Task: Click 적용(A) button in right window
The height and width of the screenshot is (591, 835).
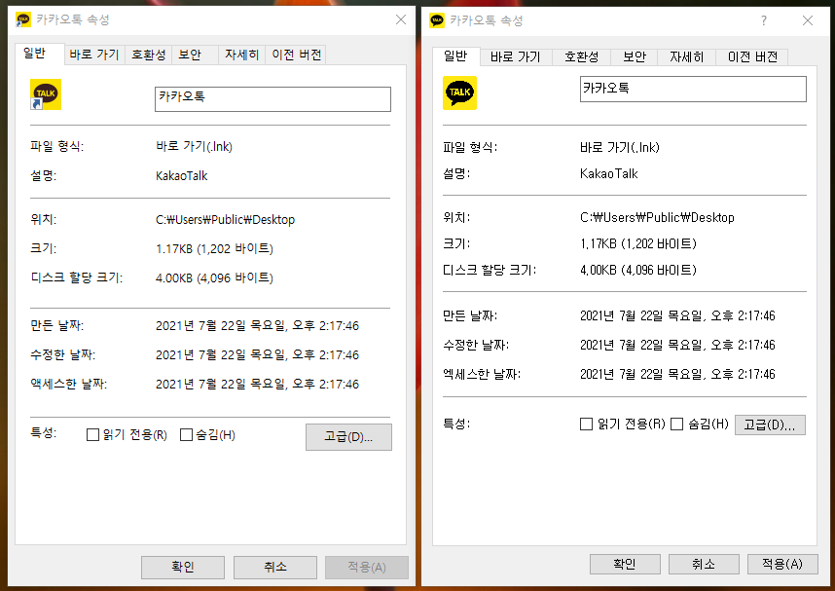Action: [x=782, y=564]
